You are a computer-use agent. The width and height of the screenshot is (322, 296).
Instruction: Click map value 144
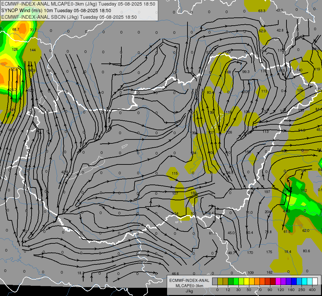(x=33, y=50)
